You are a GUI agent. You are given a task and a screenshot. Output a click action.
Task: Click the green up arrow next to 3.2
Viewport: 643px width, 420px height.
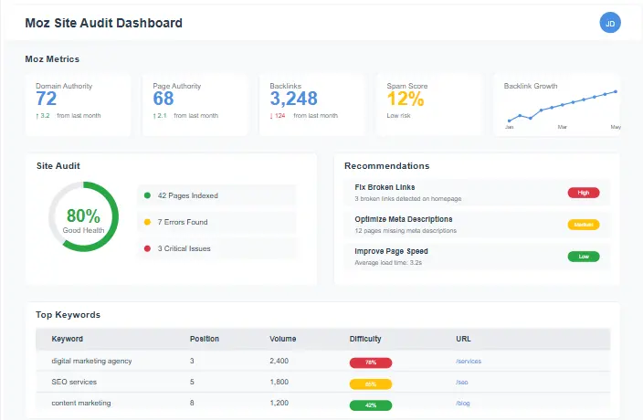click(x=37, y=116)
